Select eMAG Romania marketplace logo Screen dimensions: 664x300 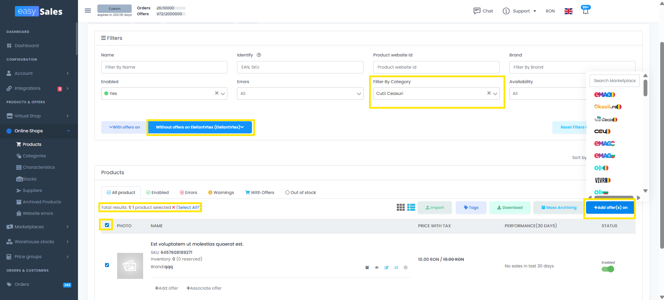tap(604, 95)
